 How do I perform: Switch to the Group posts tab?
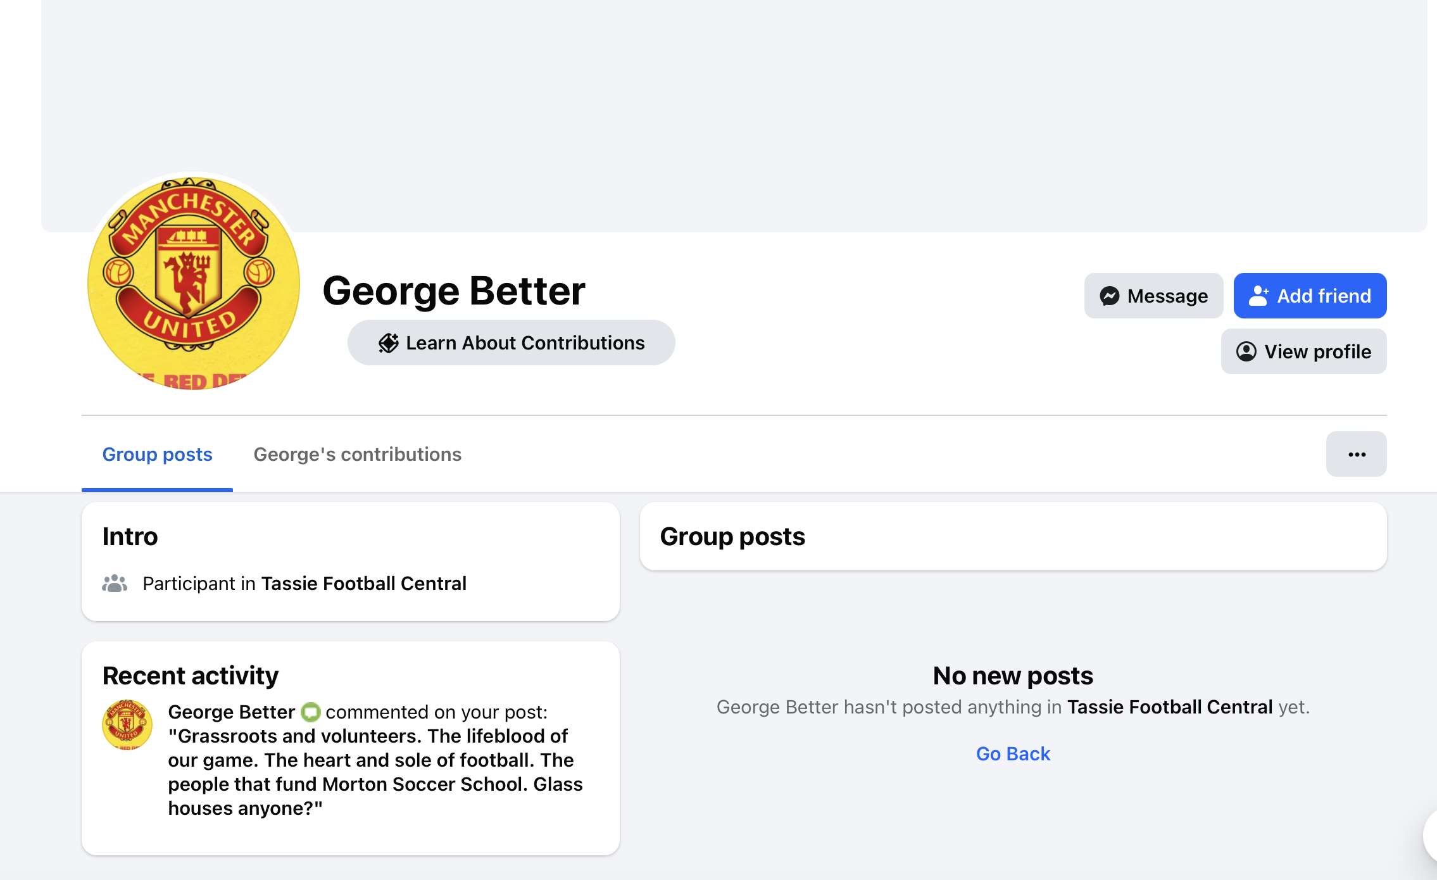157,455
